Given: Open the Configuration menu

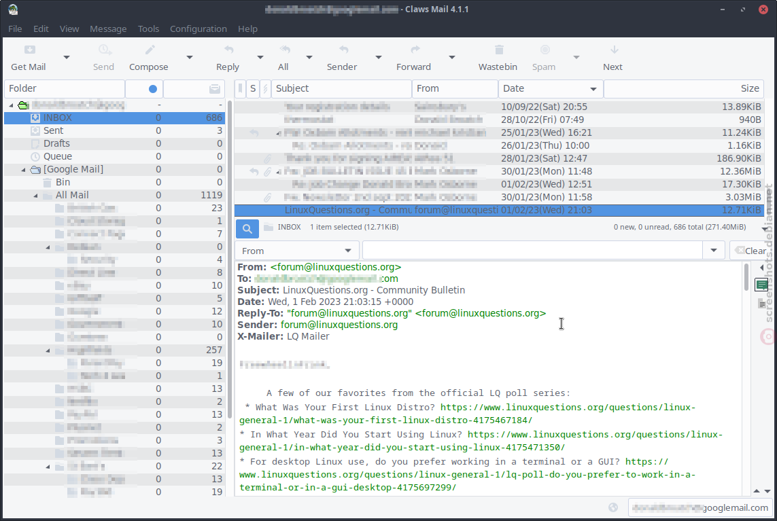Looking at the screenshot, I should (x=198, y=29).
